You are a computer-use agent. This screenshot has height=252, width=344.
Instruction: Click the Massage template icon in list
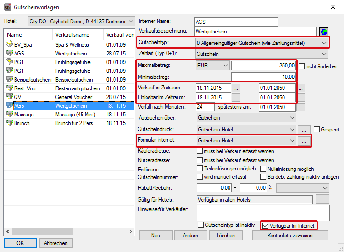pyautogui.click(x=9, y=114)
